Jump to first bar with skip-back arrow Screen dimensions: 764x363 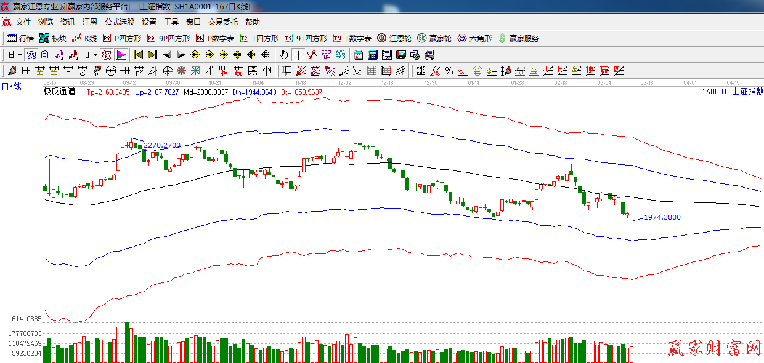coord(138,55)
